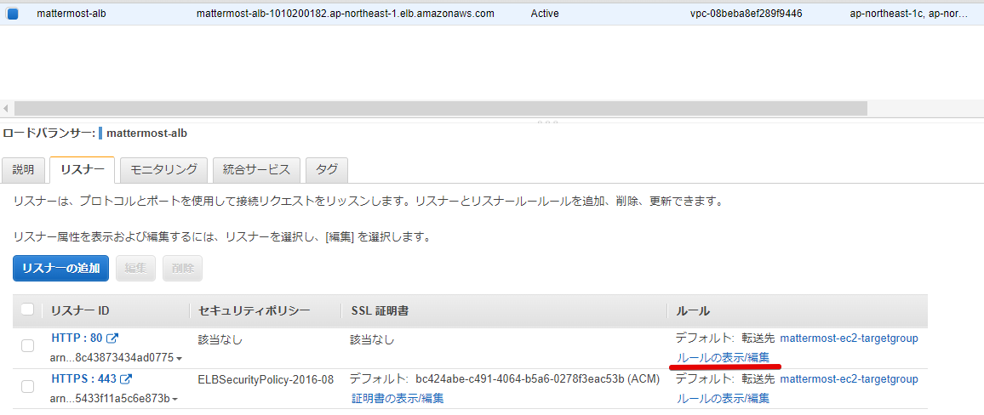Screen dimensions: 984x415
Task: Open the HTTP : 80 listener link
Action: 77,338
